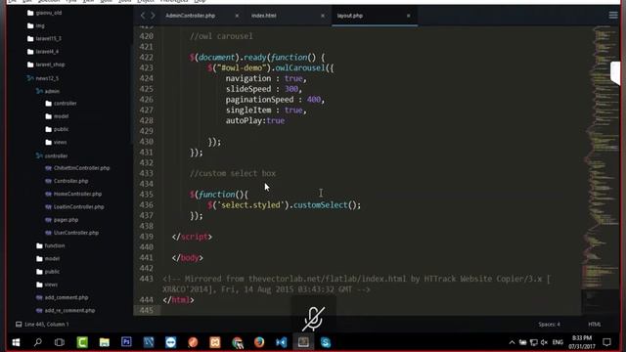The width and height of the screenshot is (626, 352).
Task: Click the Line 445, Column 1 status text
Action: [47, 324]
